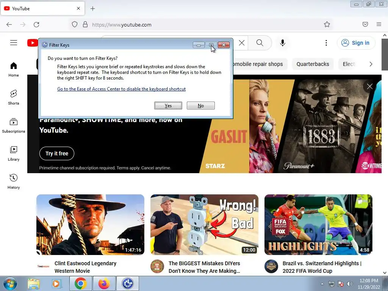Open the volume speaker tray icon

click(x=350, y=284)
